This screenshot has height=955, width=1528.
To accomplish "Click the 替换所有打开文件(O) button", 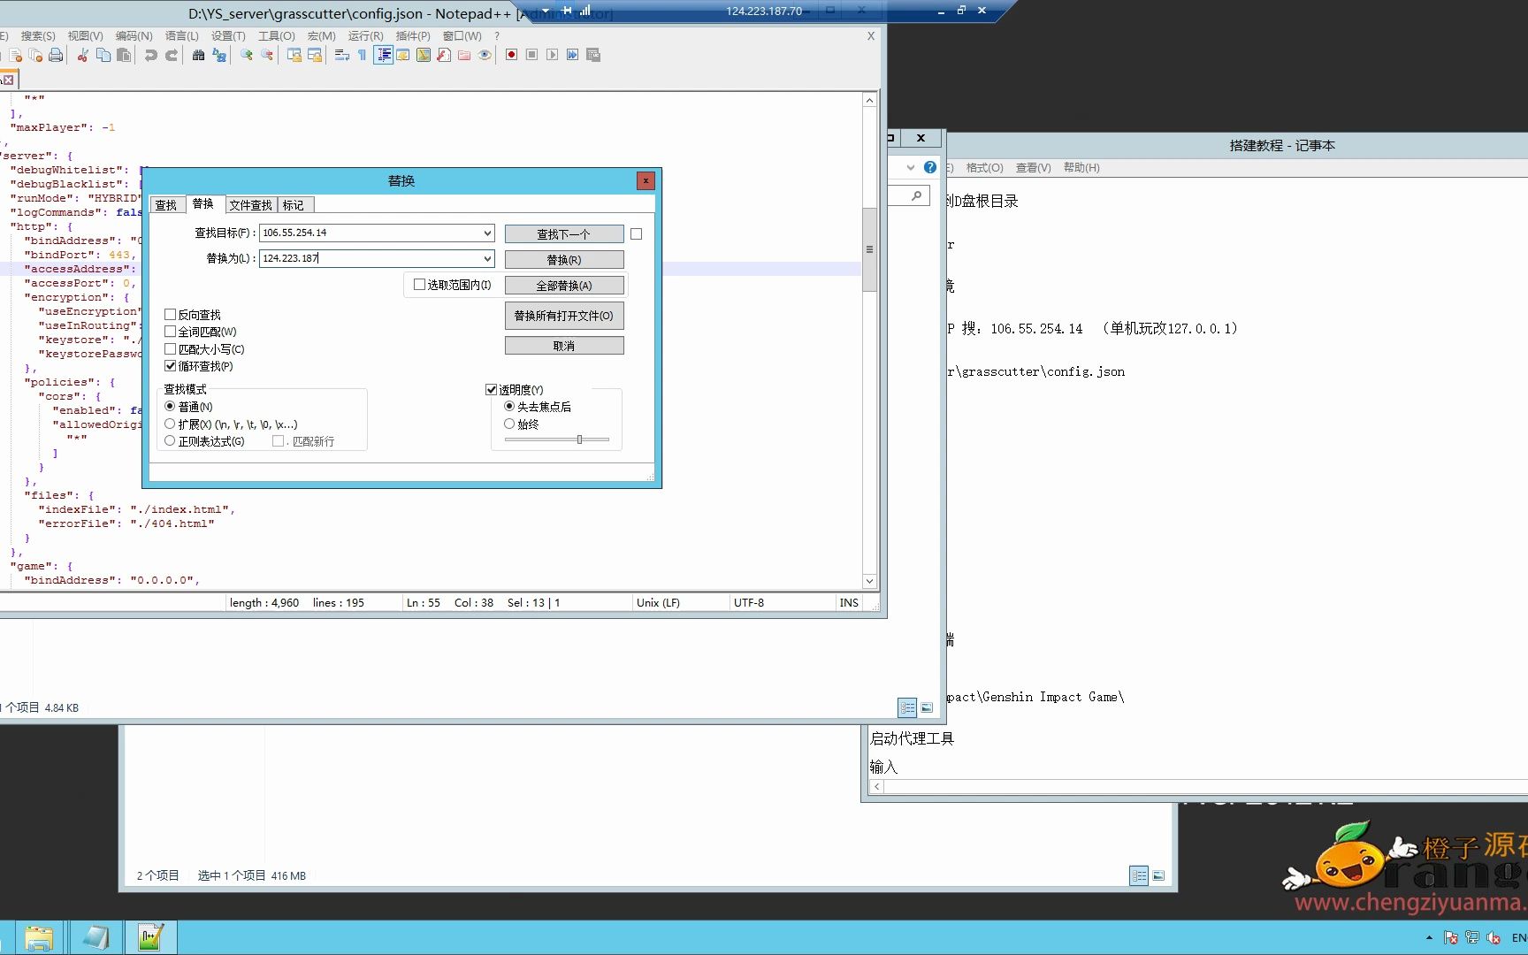I will [x=564, y=316].
